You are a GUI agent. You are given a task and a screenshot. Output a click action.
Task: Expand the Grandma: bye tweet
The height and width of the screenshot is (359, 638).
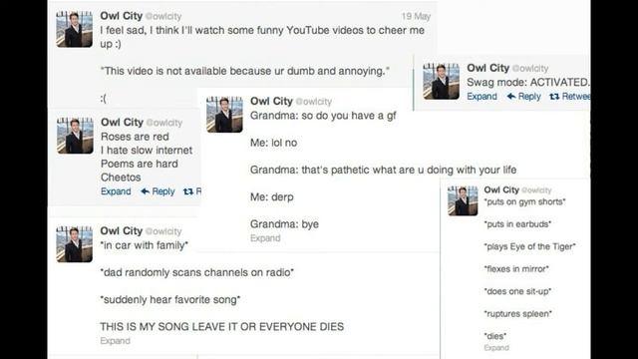pyautogui.click(x=265, y=238)
